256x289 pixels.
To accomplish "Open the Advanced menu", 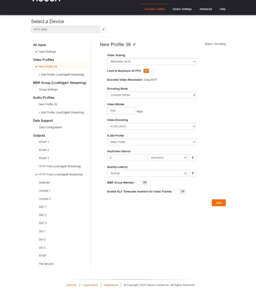I will [x=206, y=9].
